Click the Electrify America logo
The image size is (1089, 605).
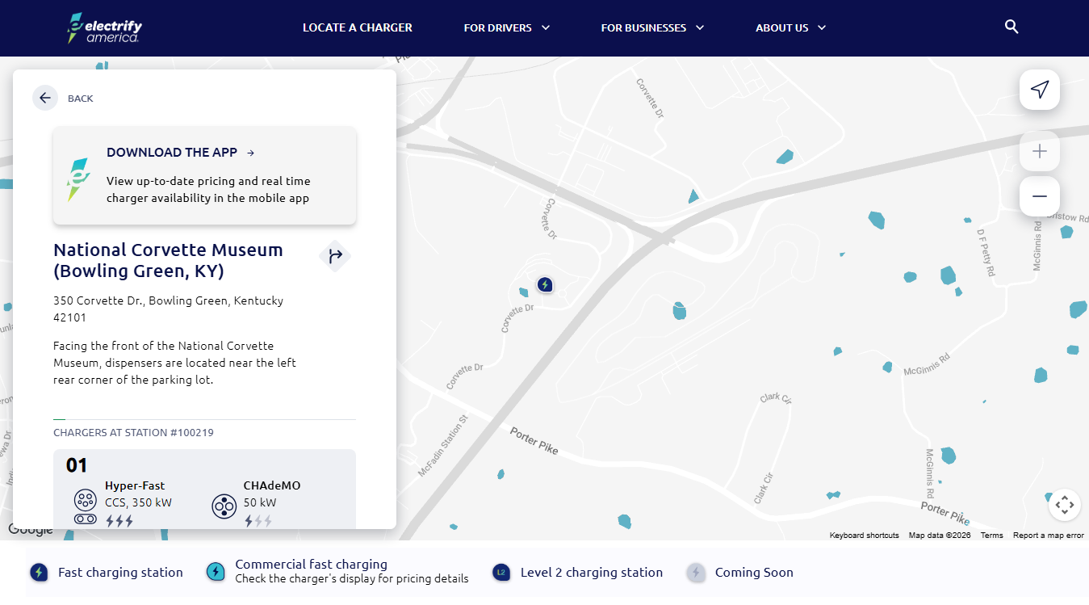(x=104, y=27)
